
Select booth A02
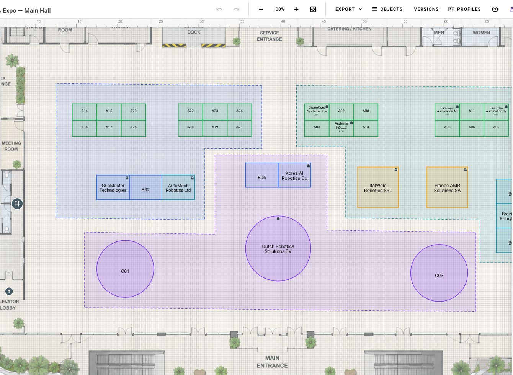click(341, 112)
